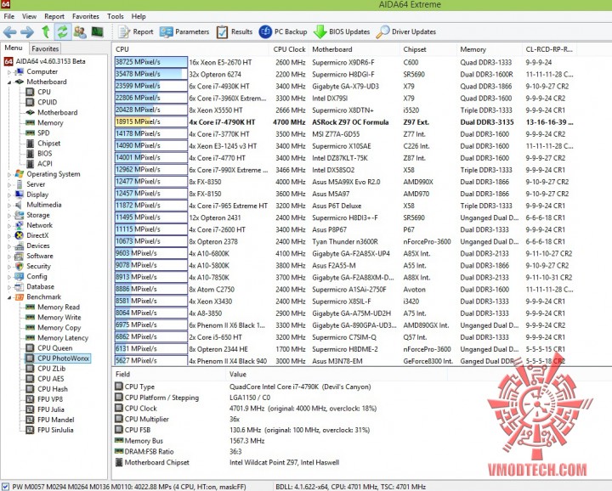Screen dimensions: 612x491
Task: Click the green Up arrow icon
Action: (x=46, y=32)
